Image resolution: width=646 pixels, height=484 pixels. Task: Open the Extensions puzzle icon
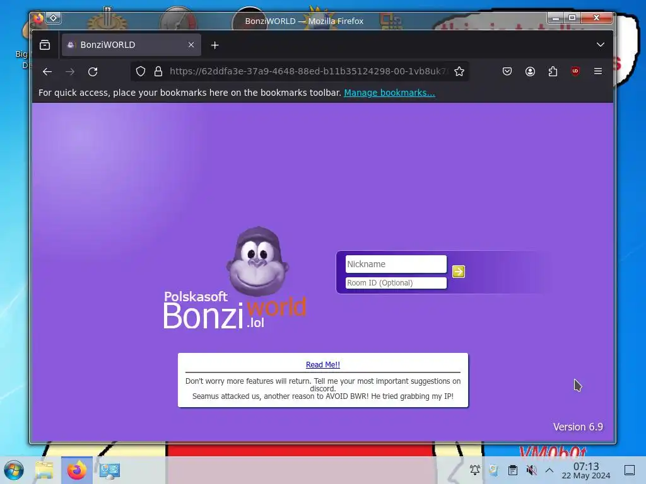coord(553,72)
